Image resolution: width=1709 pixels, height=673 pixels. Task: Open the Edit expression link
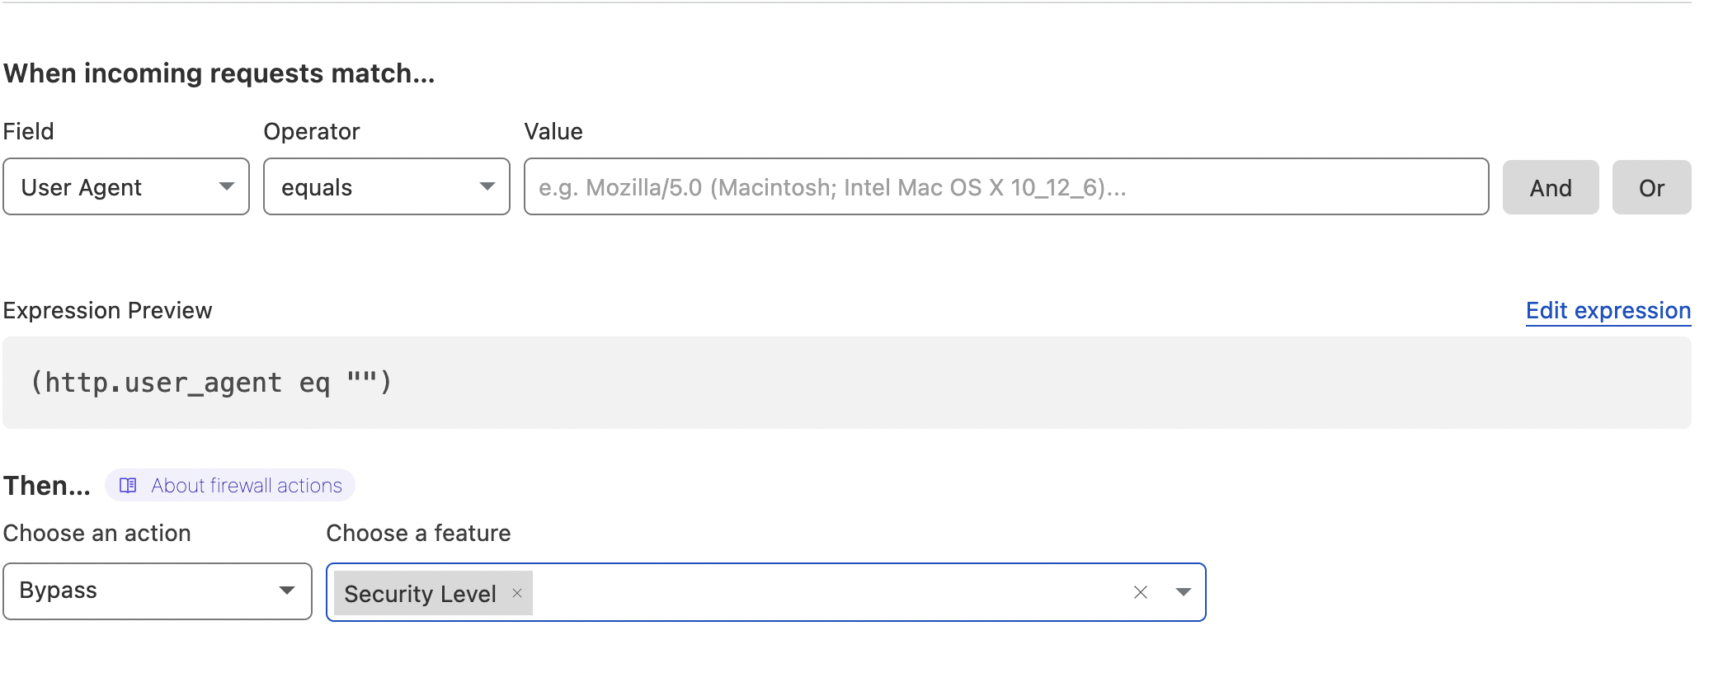pyautogui.click(x=1608, y=311)
